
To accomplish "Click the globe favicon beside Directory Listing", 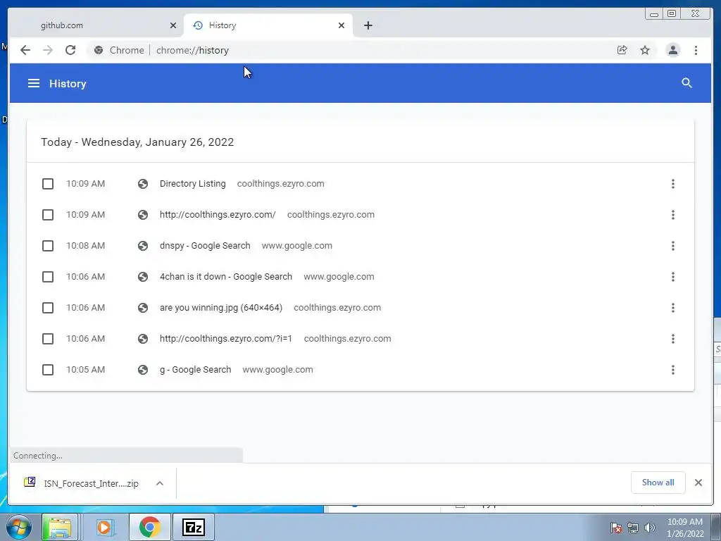I will pos(143,184).
